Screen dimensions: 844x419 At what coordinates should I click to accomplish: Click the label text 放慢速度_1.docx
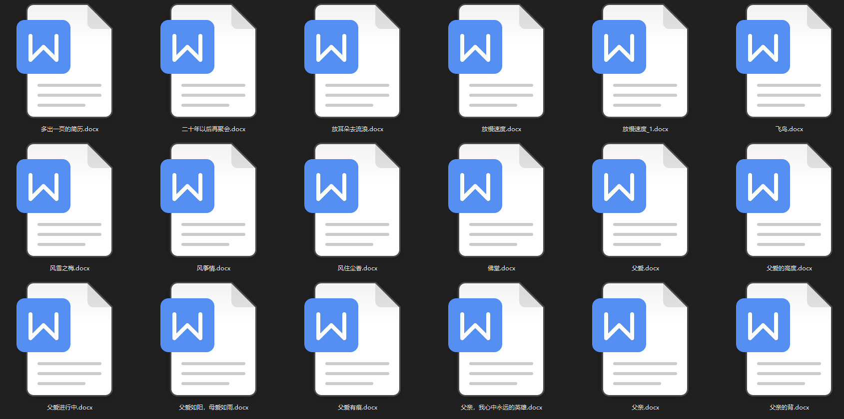click(x=646, y=129)
